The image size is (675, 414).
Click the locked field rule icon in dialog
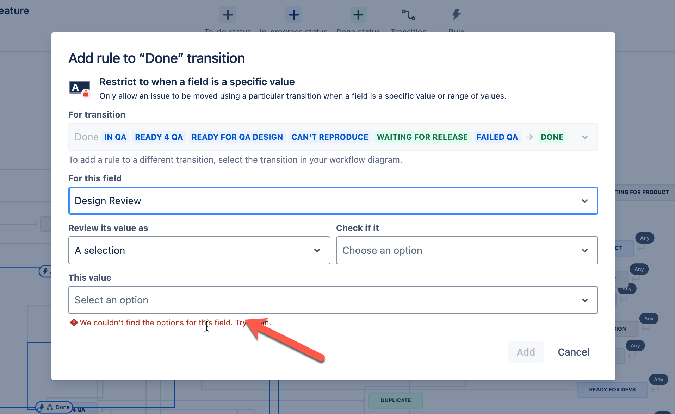pos(79,88)
